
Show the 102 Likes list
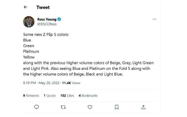67,95
